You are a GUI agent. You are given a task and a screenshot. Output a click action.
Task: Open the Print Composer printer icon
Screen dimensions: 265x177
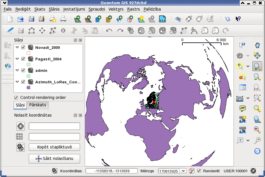pos(53,19)
